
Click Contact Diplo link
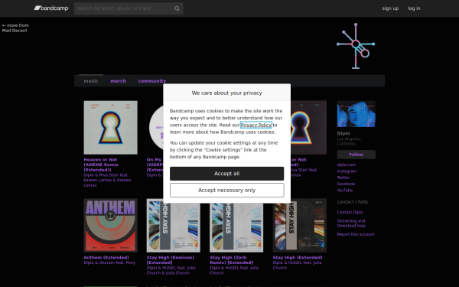(350, 212)
